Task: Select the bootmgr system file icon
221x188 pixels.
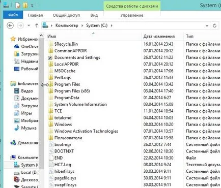Action: [51, 144]
